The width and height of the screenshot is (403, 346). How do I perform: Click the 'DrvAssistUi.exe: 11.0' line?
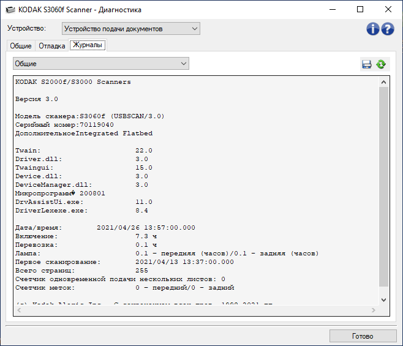84,202
